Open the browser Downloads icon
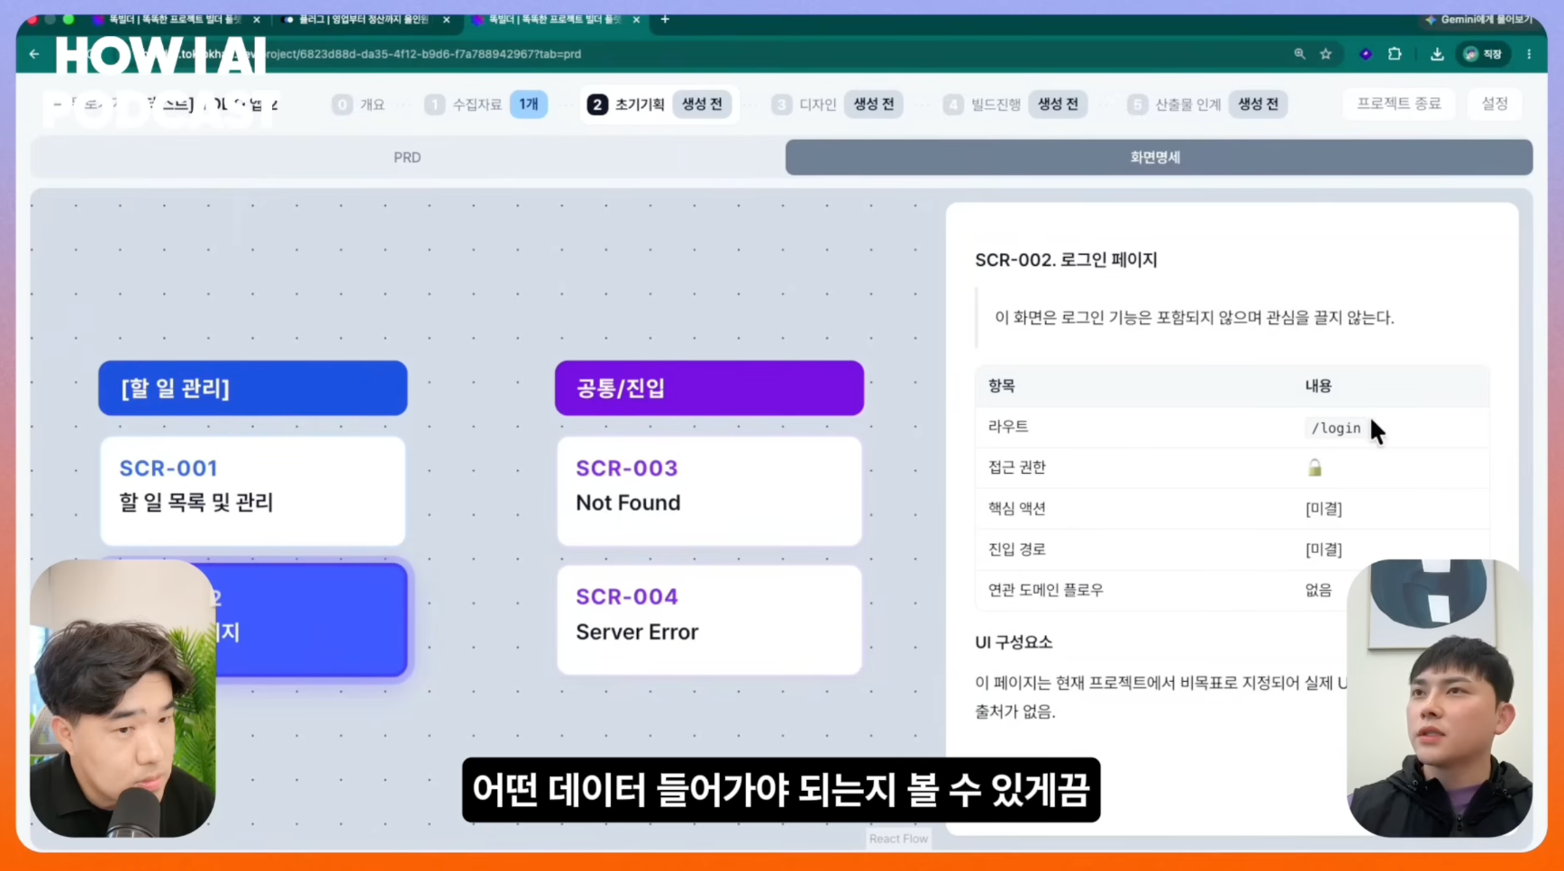This screenshot has height=871, width=1564. (1437, 54)
